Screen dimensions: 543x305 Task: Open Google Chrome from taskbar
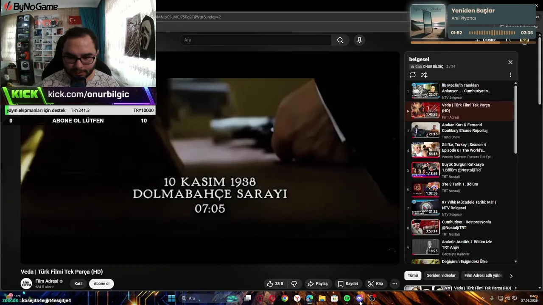(285, 298)
